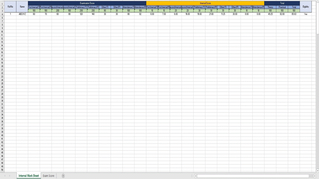Click the previous sheet navigation arrow
Image resolution: width=319 pixels, height=179 pixels.
click(5, 176)
